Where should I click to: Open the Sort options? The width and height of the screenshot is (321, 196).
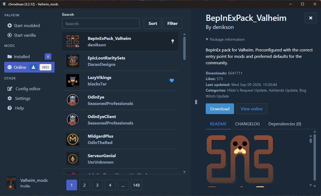tap(153, 23)
